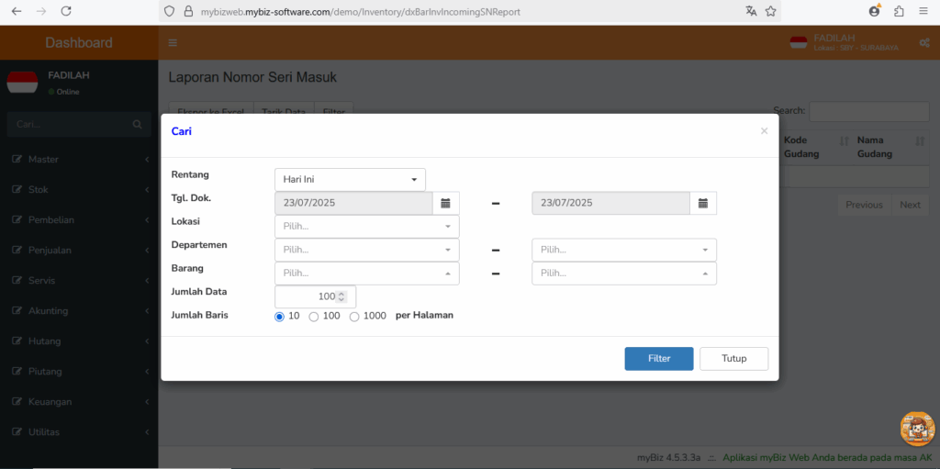940x469 pixels.
Task: Reload the page
Action: pyautogui.click(x=66, y=11)
